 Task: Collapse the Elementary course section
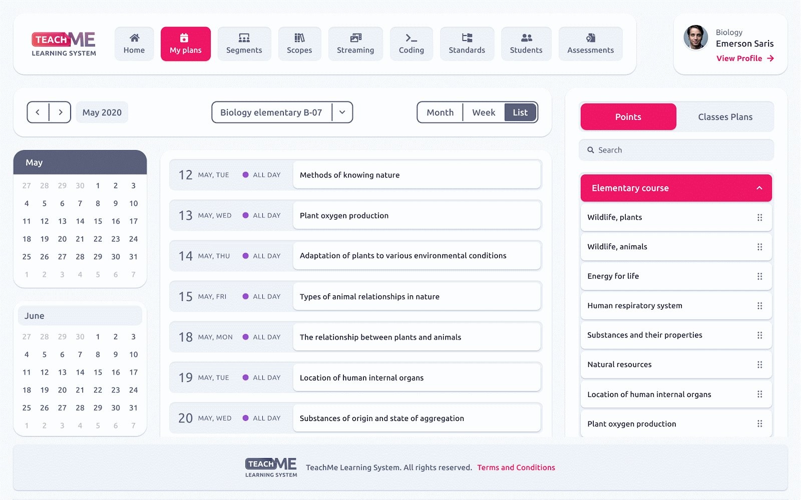point(759,188)
